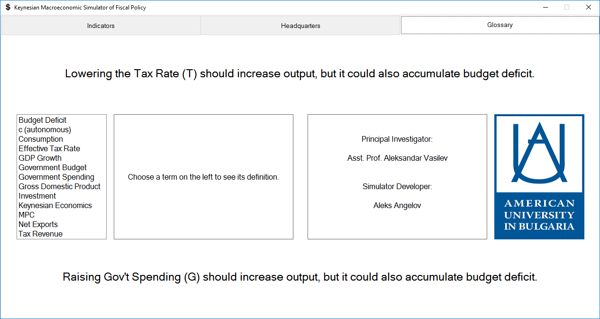Select Government Spending term
This screenshot has width=600, height=319.
[x=56, y=177]
